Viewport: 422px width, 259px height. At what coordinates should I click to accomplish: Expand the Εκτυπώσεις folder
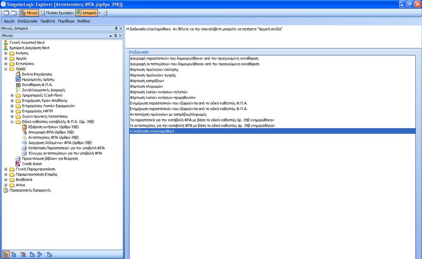pyautogui.click(x=6, y=64)
